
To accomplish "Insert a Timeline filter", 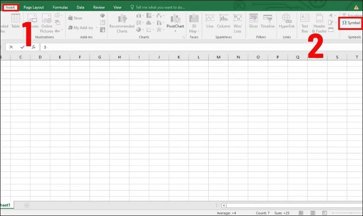I will [267, 21].
